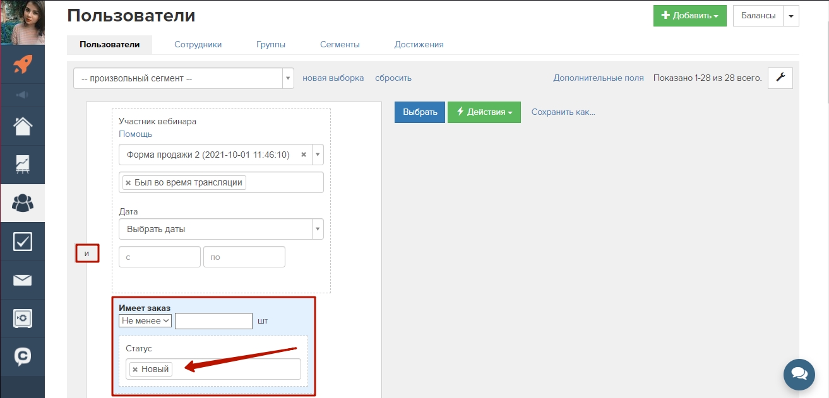Click the rocket icon in sidebar
829x398 pixels.
(23, 64)
